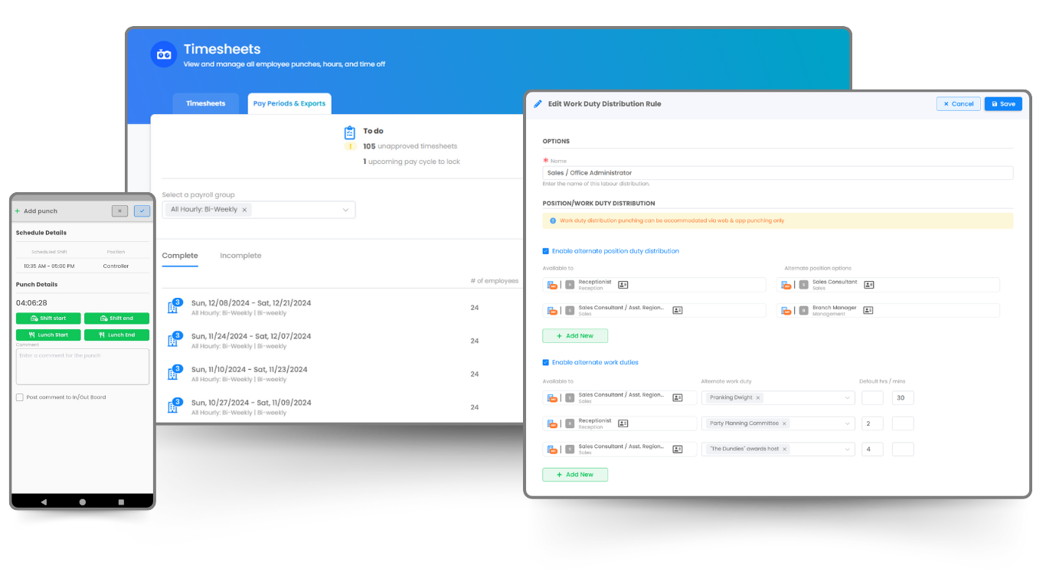Check Post comment to In/Out Board
The width and height of the screenshot is (1046, 588).
click(20, 397)
